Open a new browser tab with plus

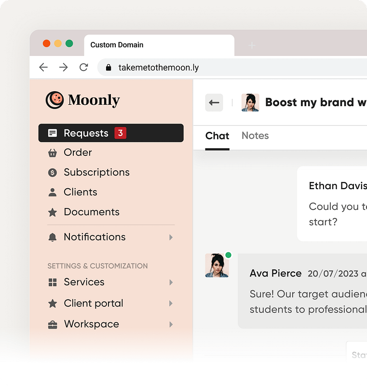[x=252, y=45]
